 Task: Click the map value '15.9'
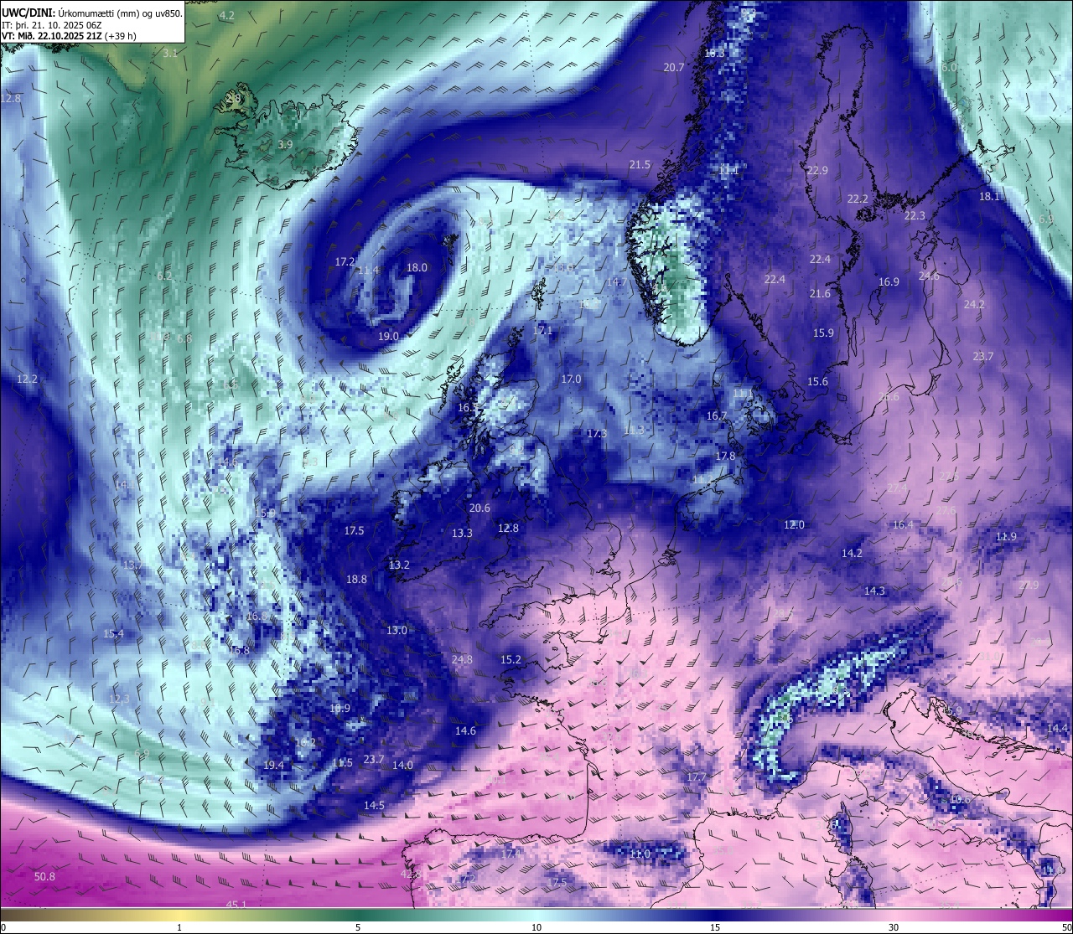823,333
